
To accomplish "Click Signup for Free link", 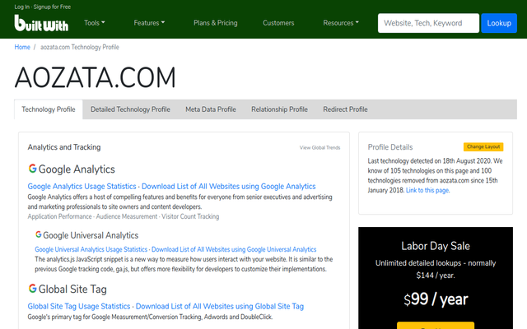I will pyautogui.click(x=52, y=7).
